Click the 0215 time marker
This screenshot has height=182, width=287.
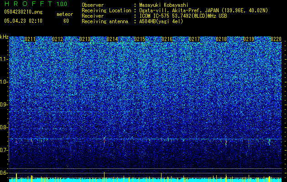(140, 39)
